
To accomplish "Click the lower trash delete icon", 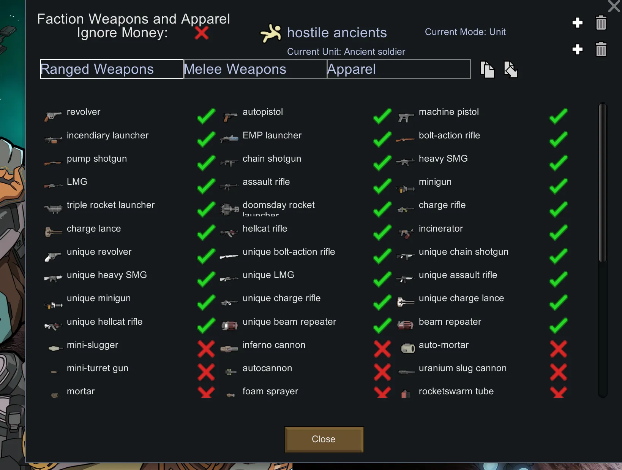I will coord(601,49).
